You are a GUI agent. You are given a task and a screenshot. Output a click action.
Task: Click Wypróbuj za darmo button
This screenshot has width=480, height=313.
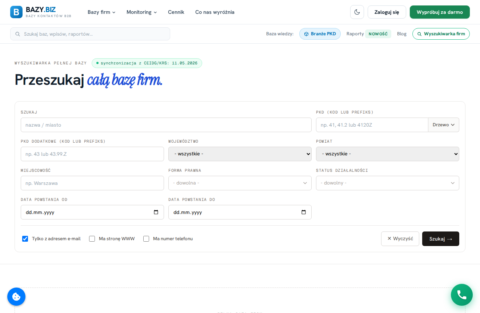tap(440, 12)
